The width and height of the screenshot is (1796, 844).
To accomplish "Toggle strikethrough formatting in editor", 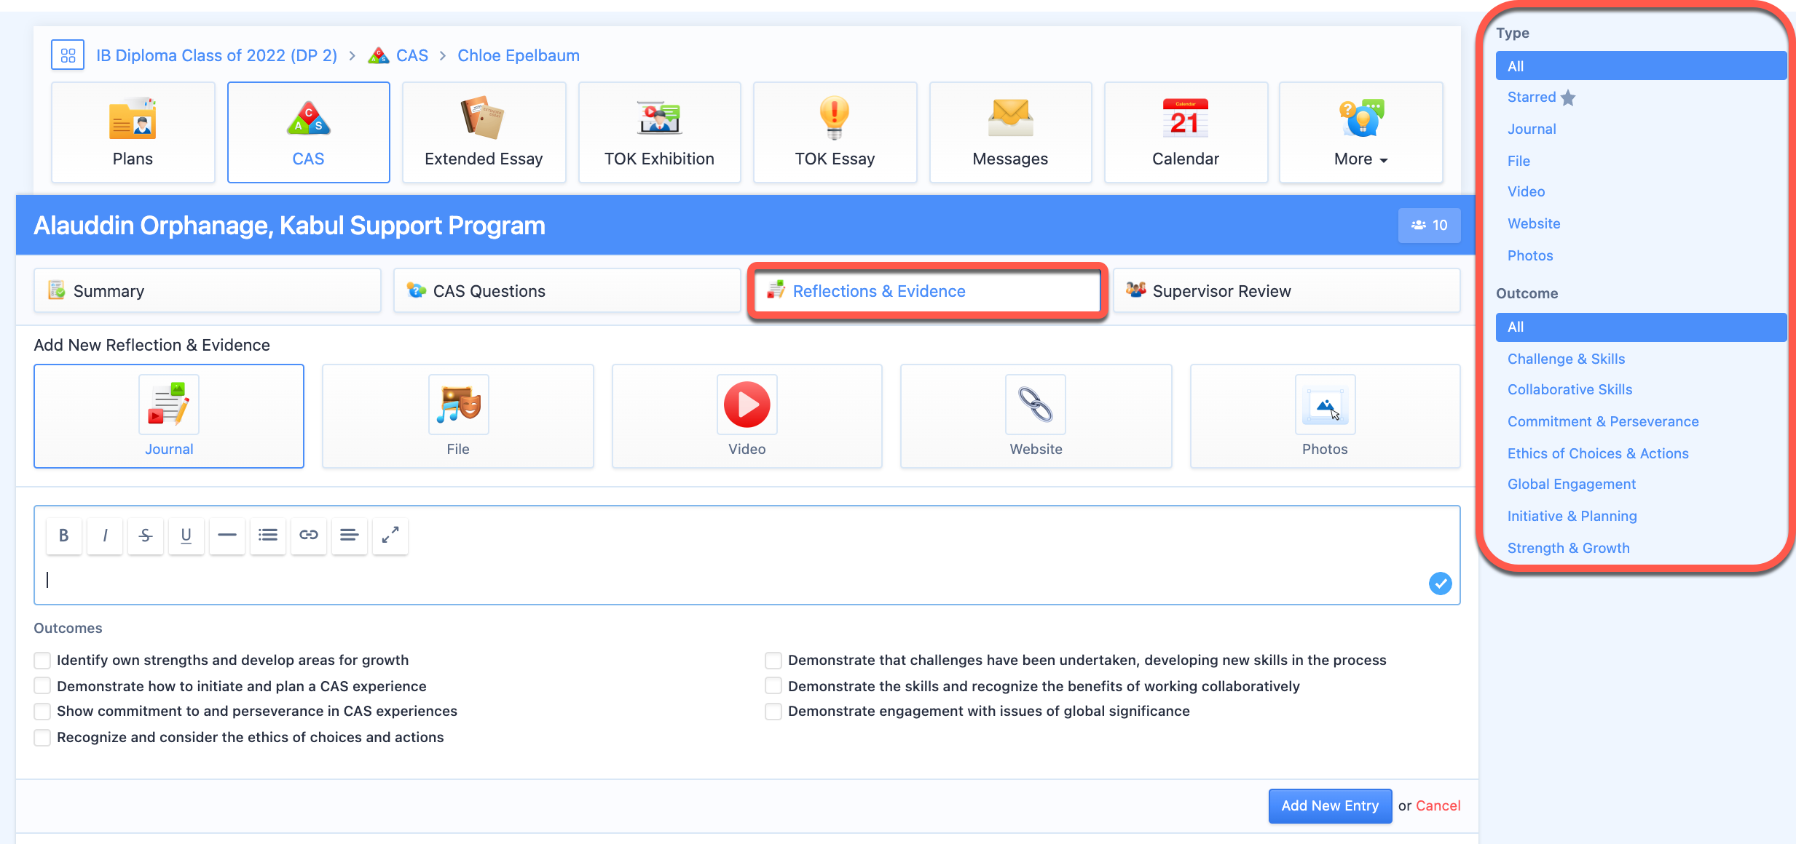I will pos(146,536).
